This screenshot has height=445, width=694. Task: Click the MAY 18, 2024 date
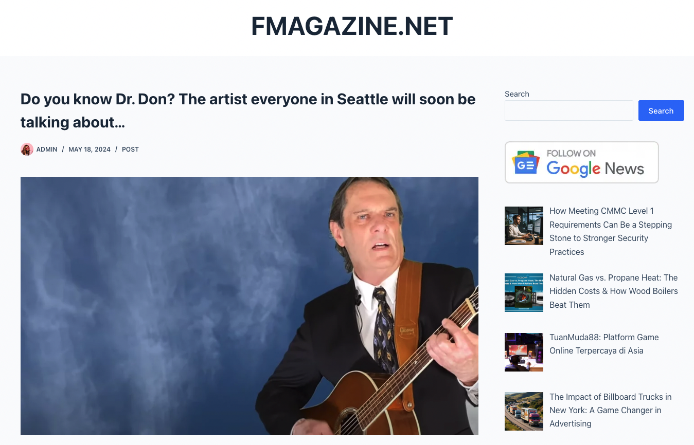(90, 150)
